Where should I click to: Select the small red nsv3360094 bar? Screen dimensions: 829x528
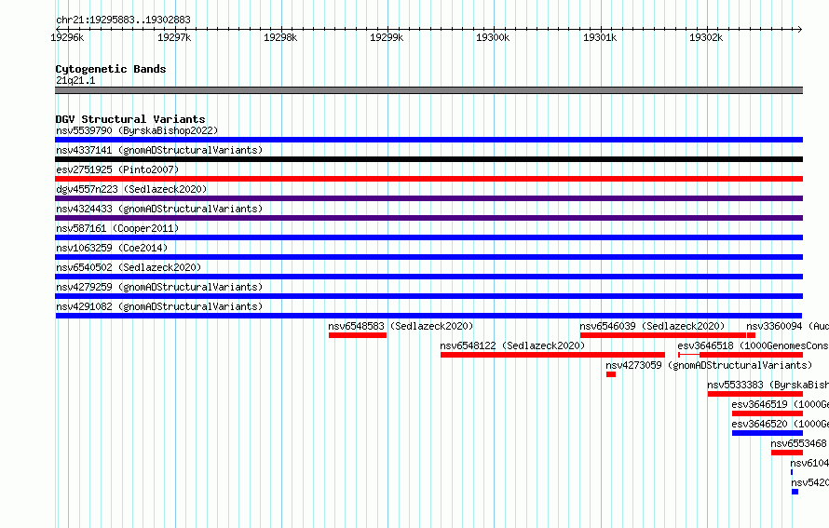pos(752,335)
